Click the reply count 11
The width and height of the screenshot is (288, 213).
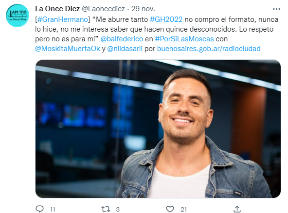53,209
